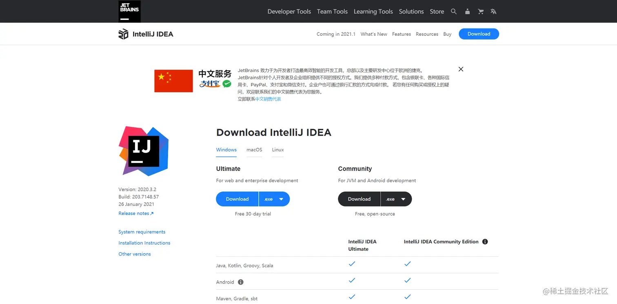617x304 pixels.
Task: Click the 'For web and enterprise development' text
Action: click(x=257, y=181)
